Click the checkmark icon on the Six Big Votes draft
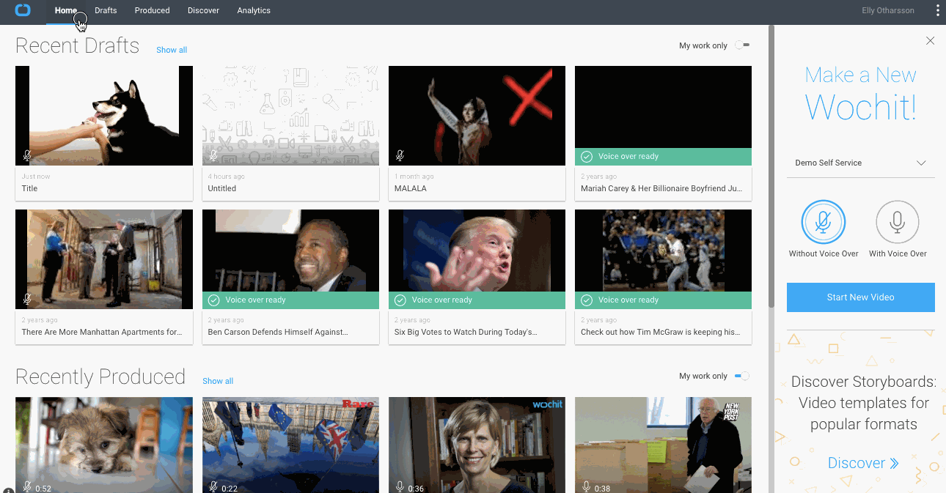The height and width of the screenshot is (493, 946). pyautogui.click(x=400, y=300)
